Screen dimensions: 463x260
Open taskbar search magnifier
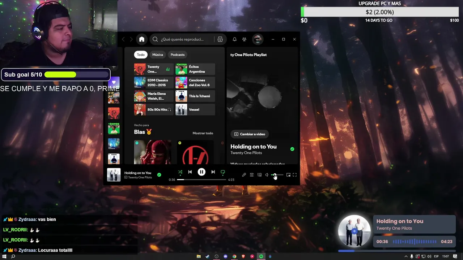pyautogui.click(x=13, y=256)
